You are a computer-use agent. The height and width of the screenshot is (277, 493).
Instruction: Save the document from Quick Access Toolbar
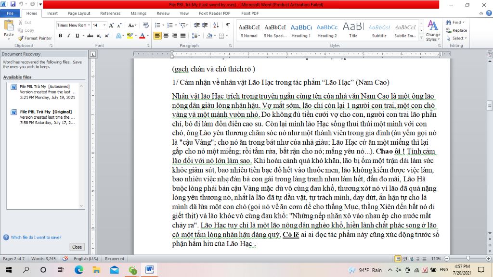click(13, 4)
